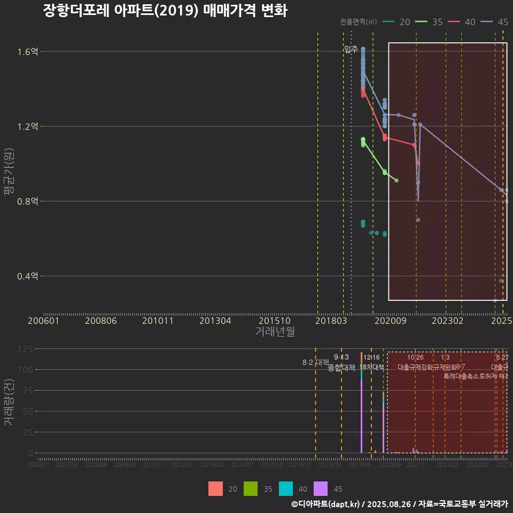Click the 9·13 종합대책 policy annotation

click(341, 362)
